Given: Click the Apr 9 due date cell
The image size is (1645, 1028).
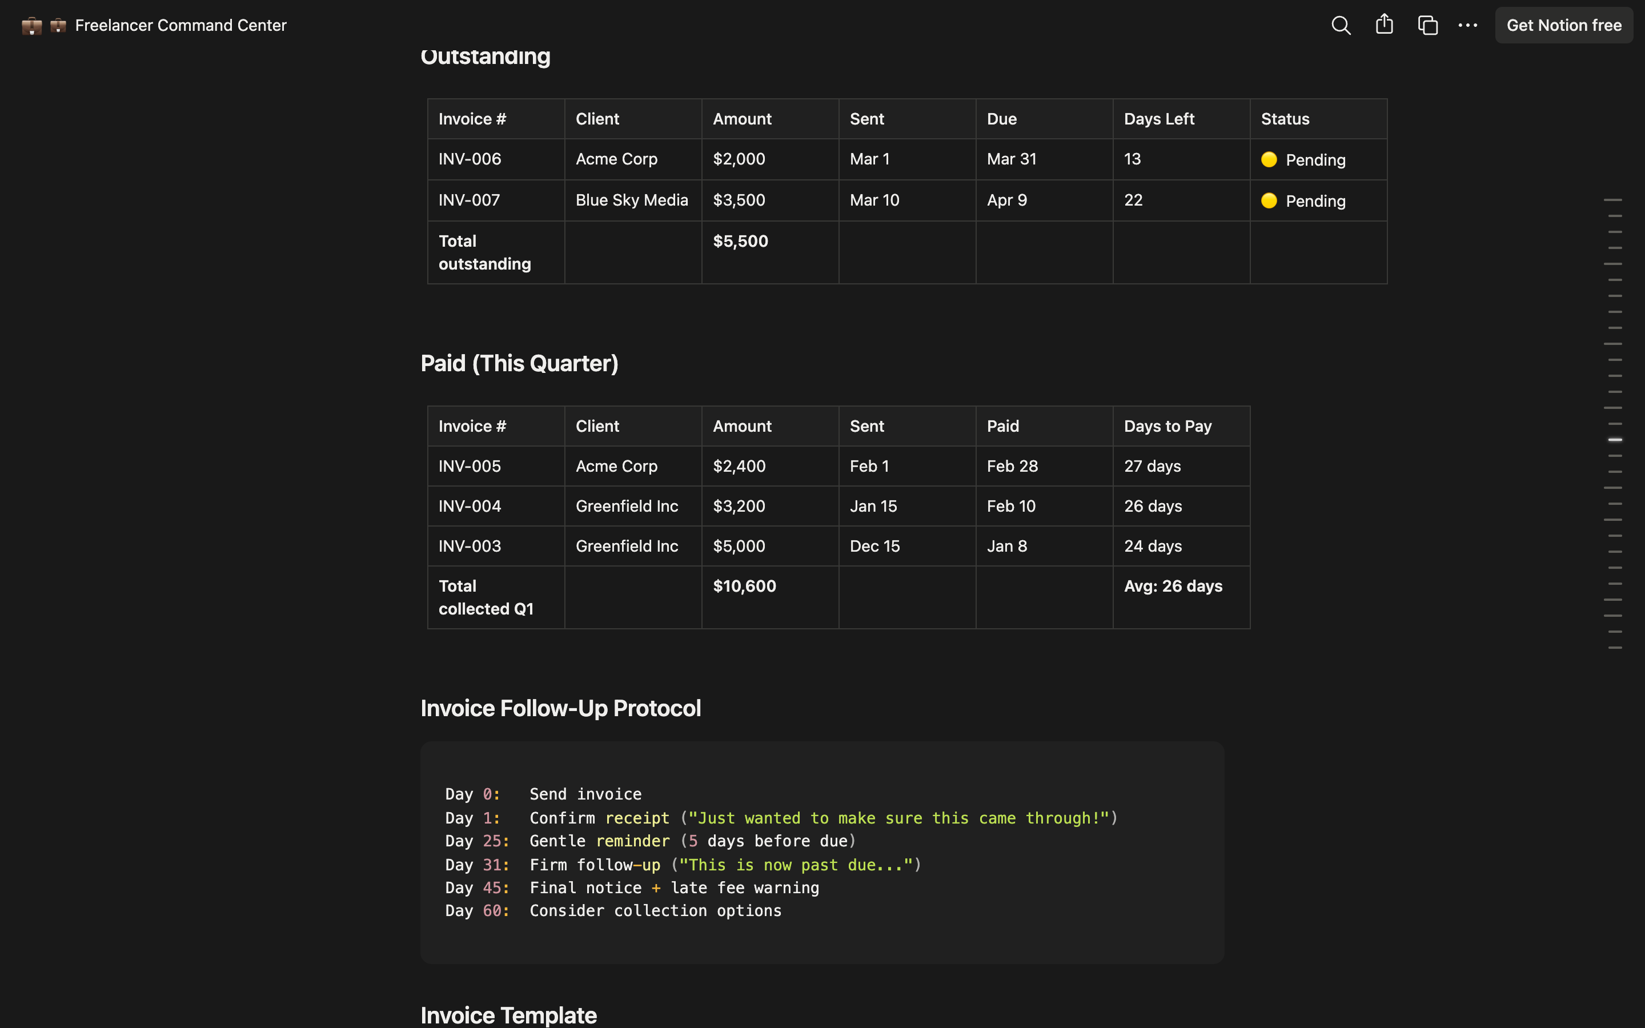Looking at the screenshot, I should click(x=1044, y=200).
